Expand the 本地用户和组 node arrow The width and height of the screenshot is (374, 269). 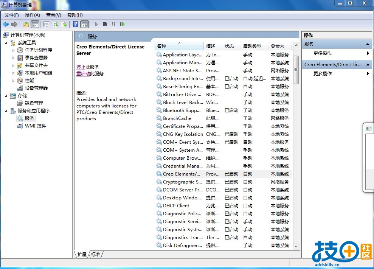click(x=13, y=73)
